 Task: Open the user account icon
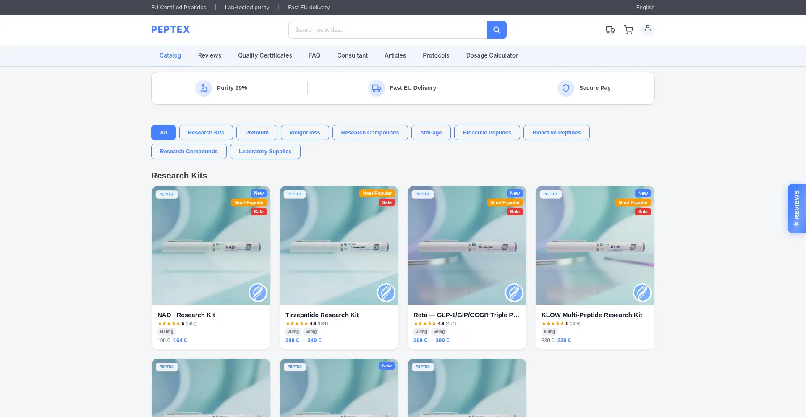tap(648, 29)
